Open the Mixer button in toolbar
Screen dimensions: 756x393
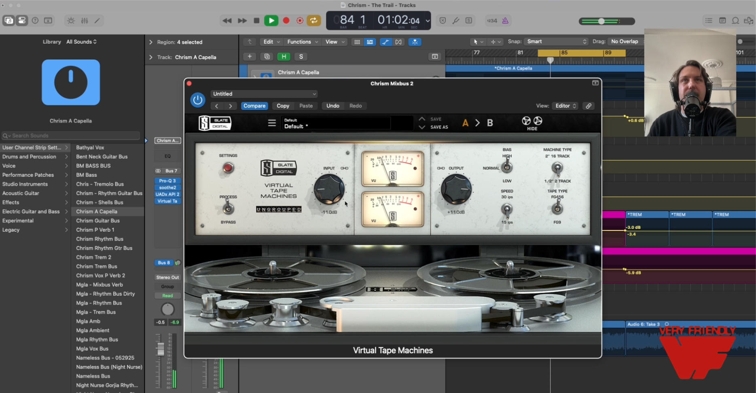point(85,21)
